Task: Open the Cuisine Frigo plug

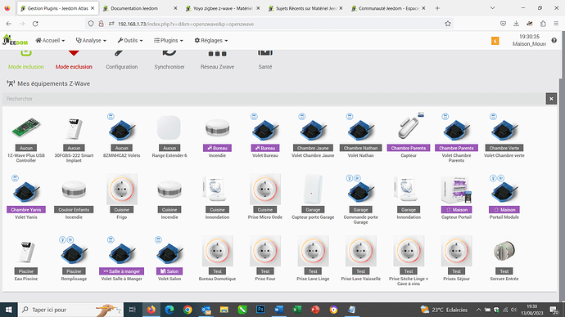Action: click(x=122, y=198)
